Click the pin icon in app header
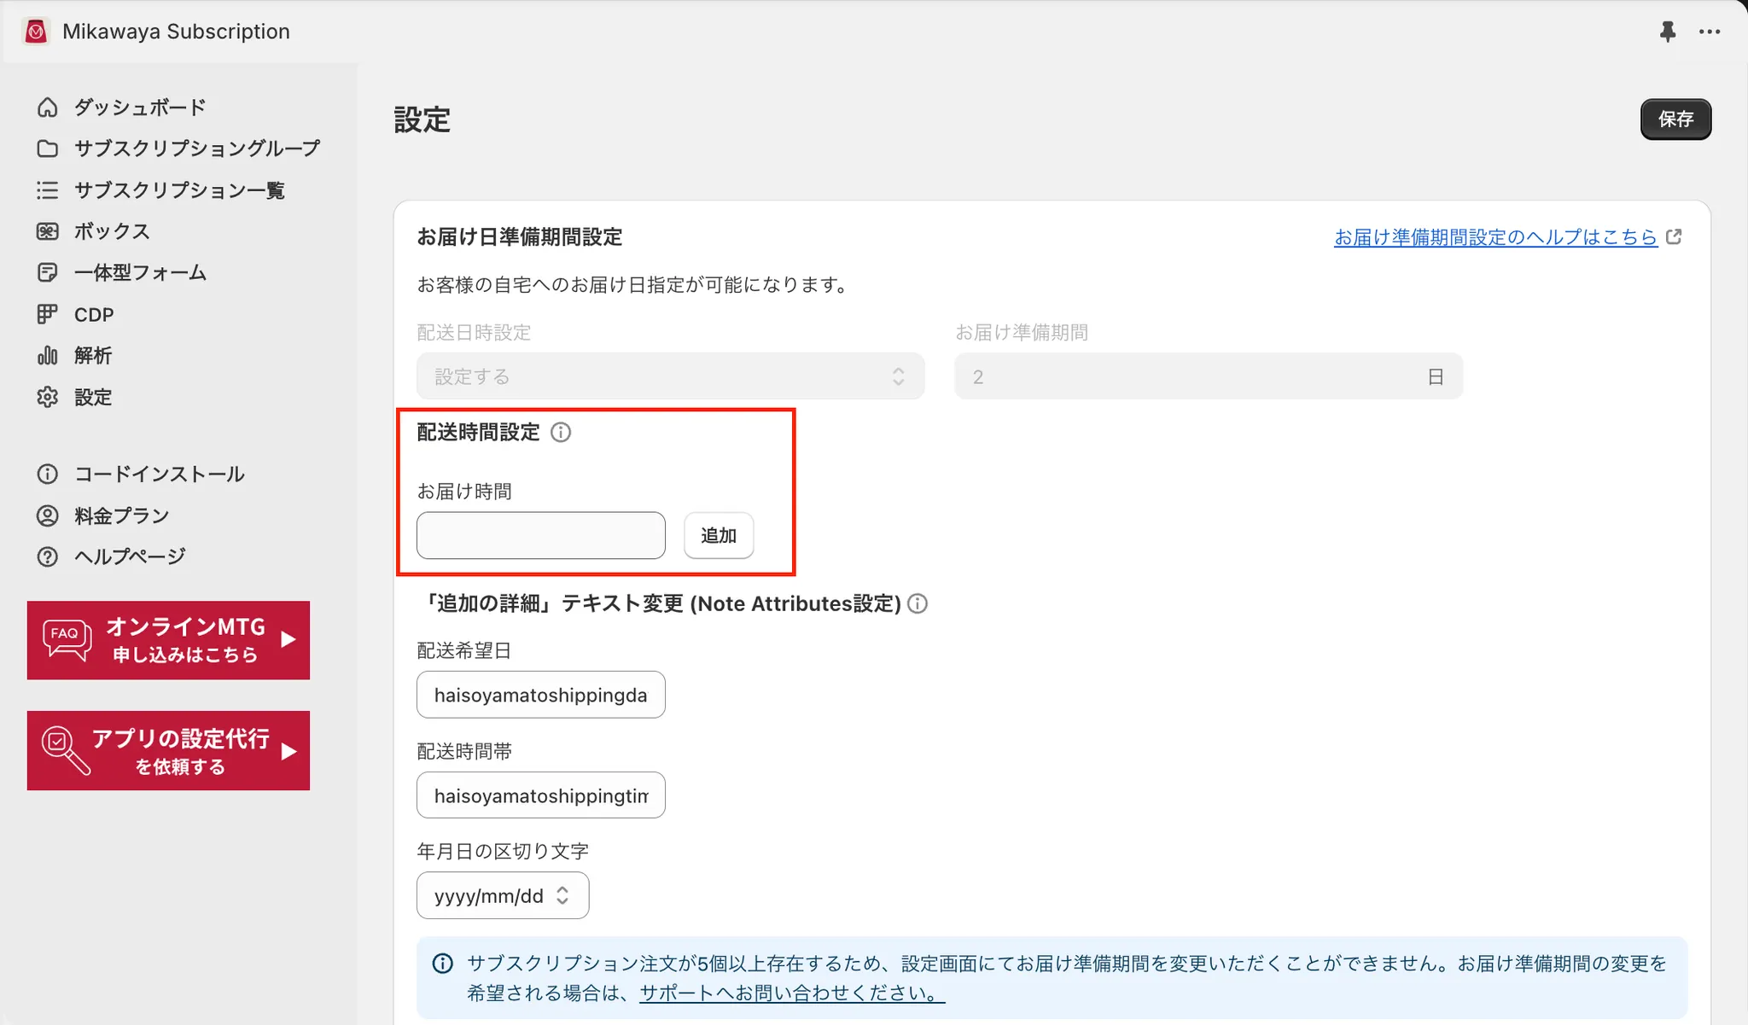This screenshot has width=1748, height=1025. click(1667, 32)
